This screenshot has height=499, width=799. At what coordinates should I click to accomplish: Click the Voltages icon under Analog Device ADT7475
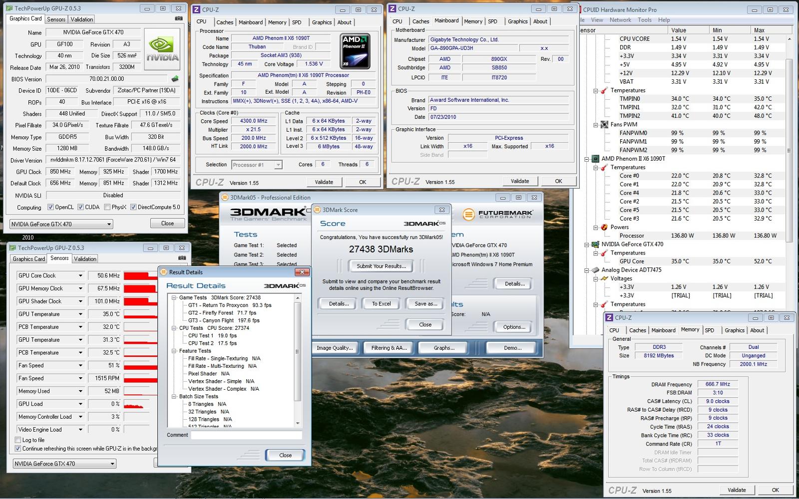point(604,278)
